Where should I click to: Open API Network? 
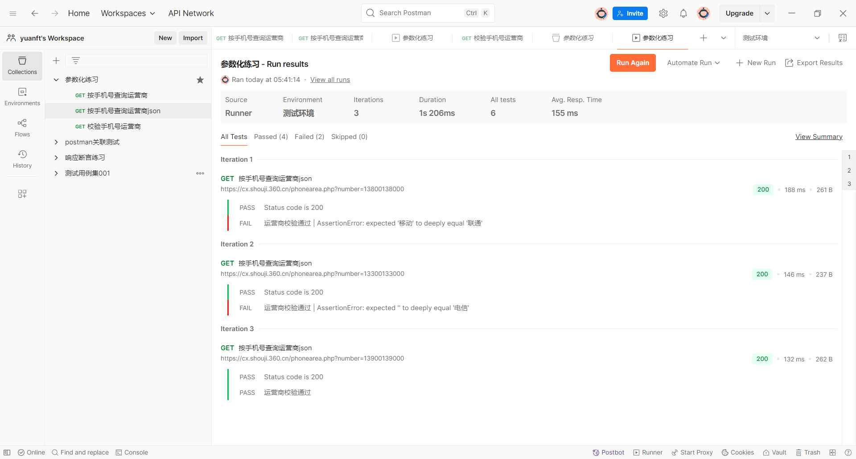191,13
